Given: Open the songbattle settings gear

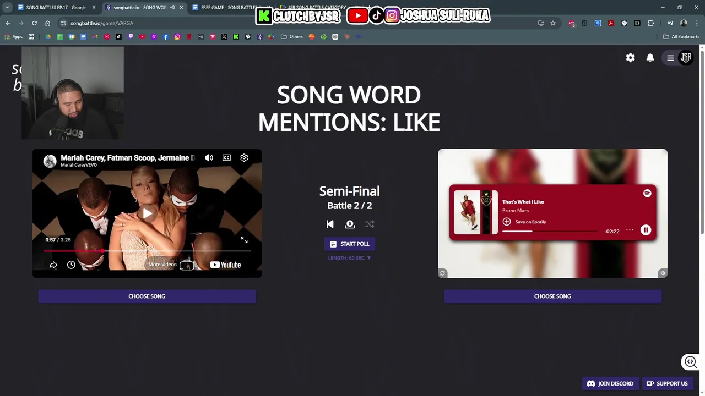Looking at the screenshot, I should click(x=630, y=58).
